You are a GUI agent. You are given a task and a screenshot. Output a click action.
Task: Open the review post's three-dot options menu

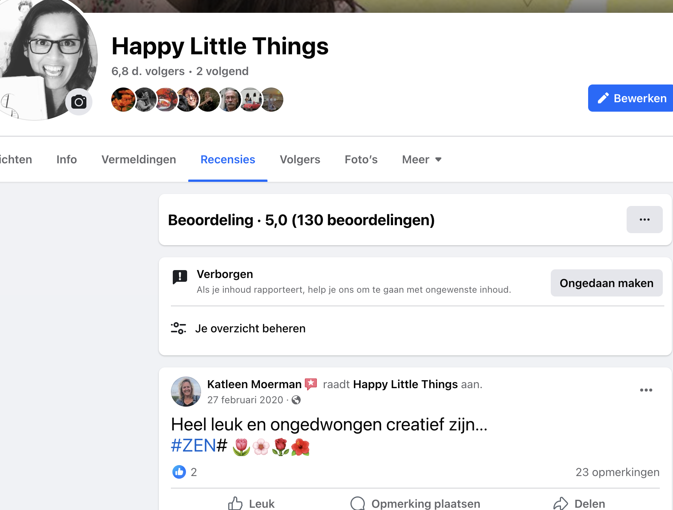646,390
